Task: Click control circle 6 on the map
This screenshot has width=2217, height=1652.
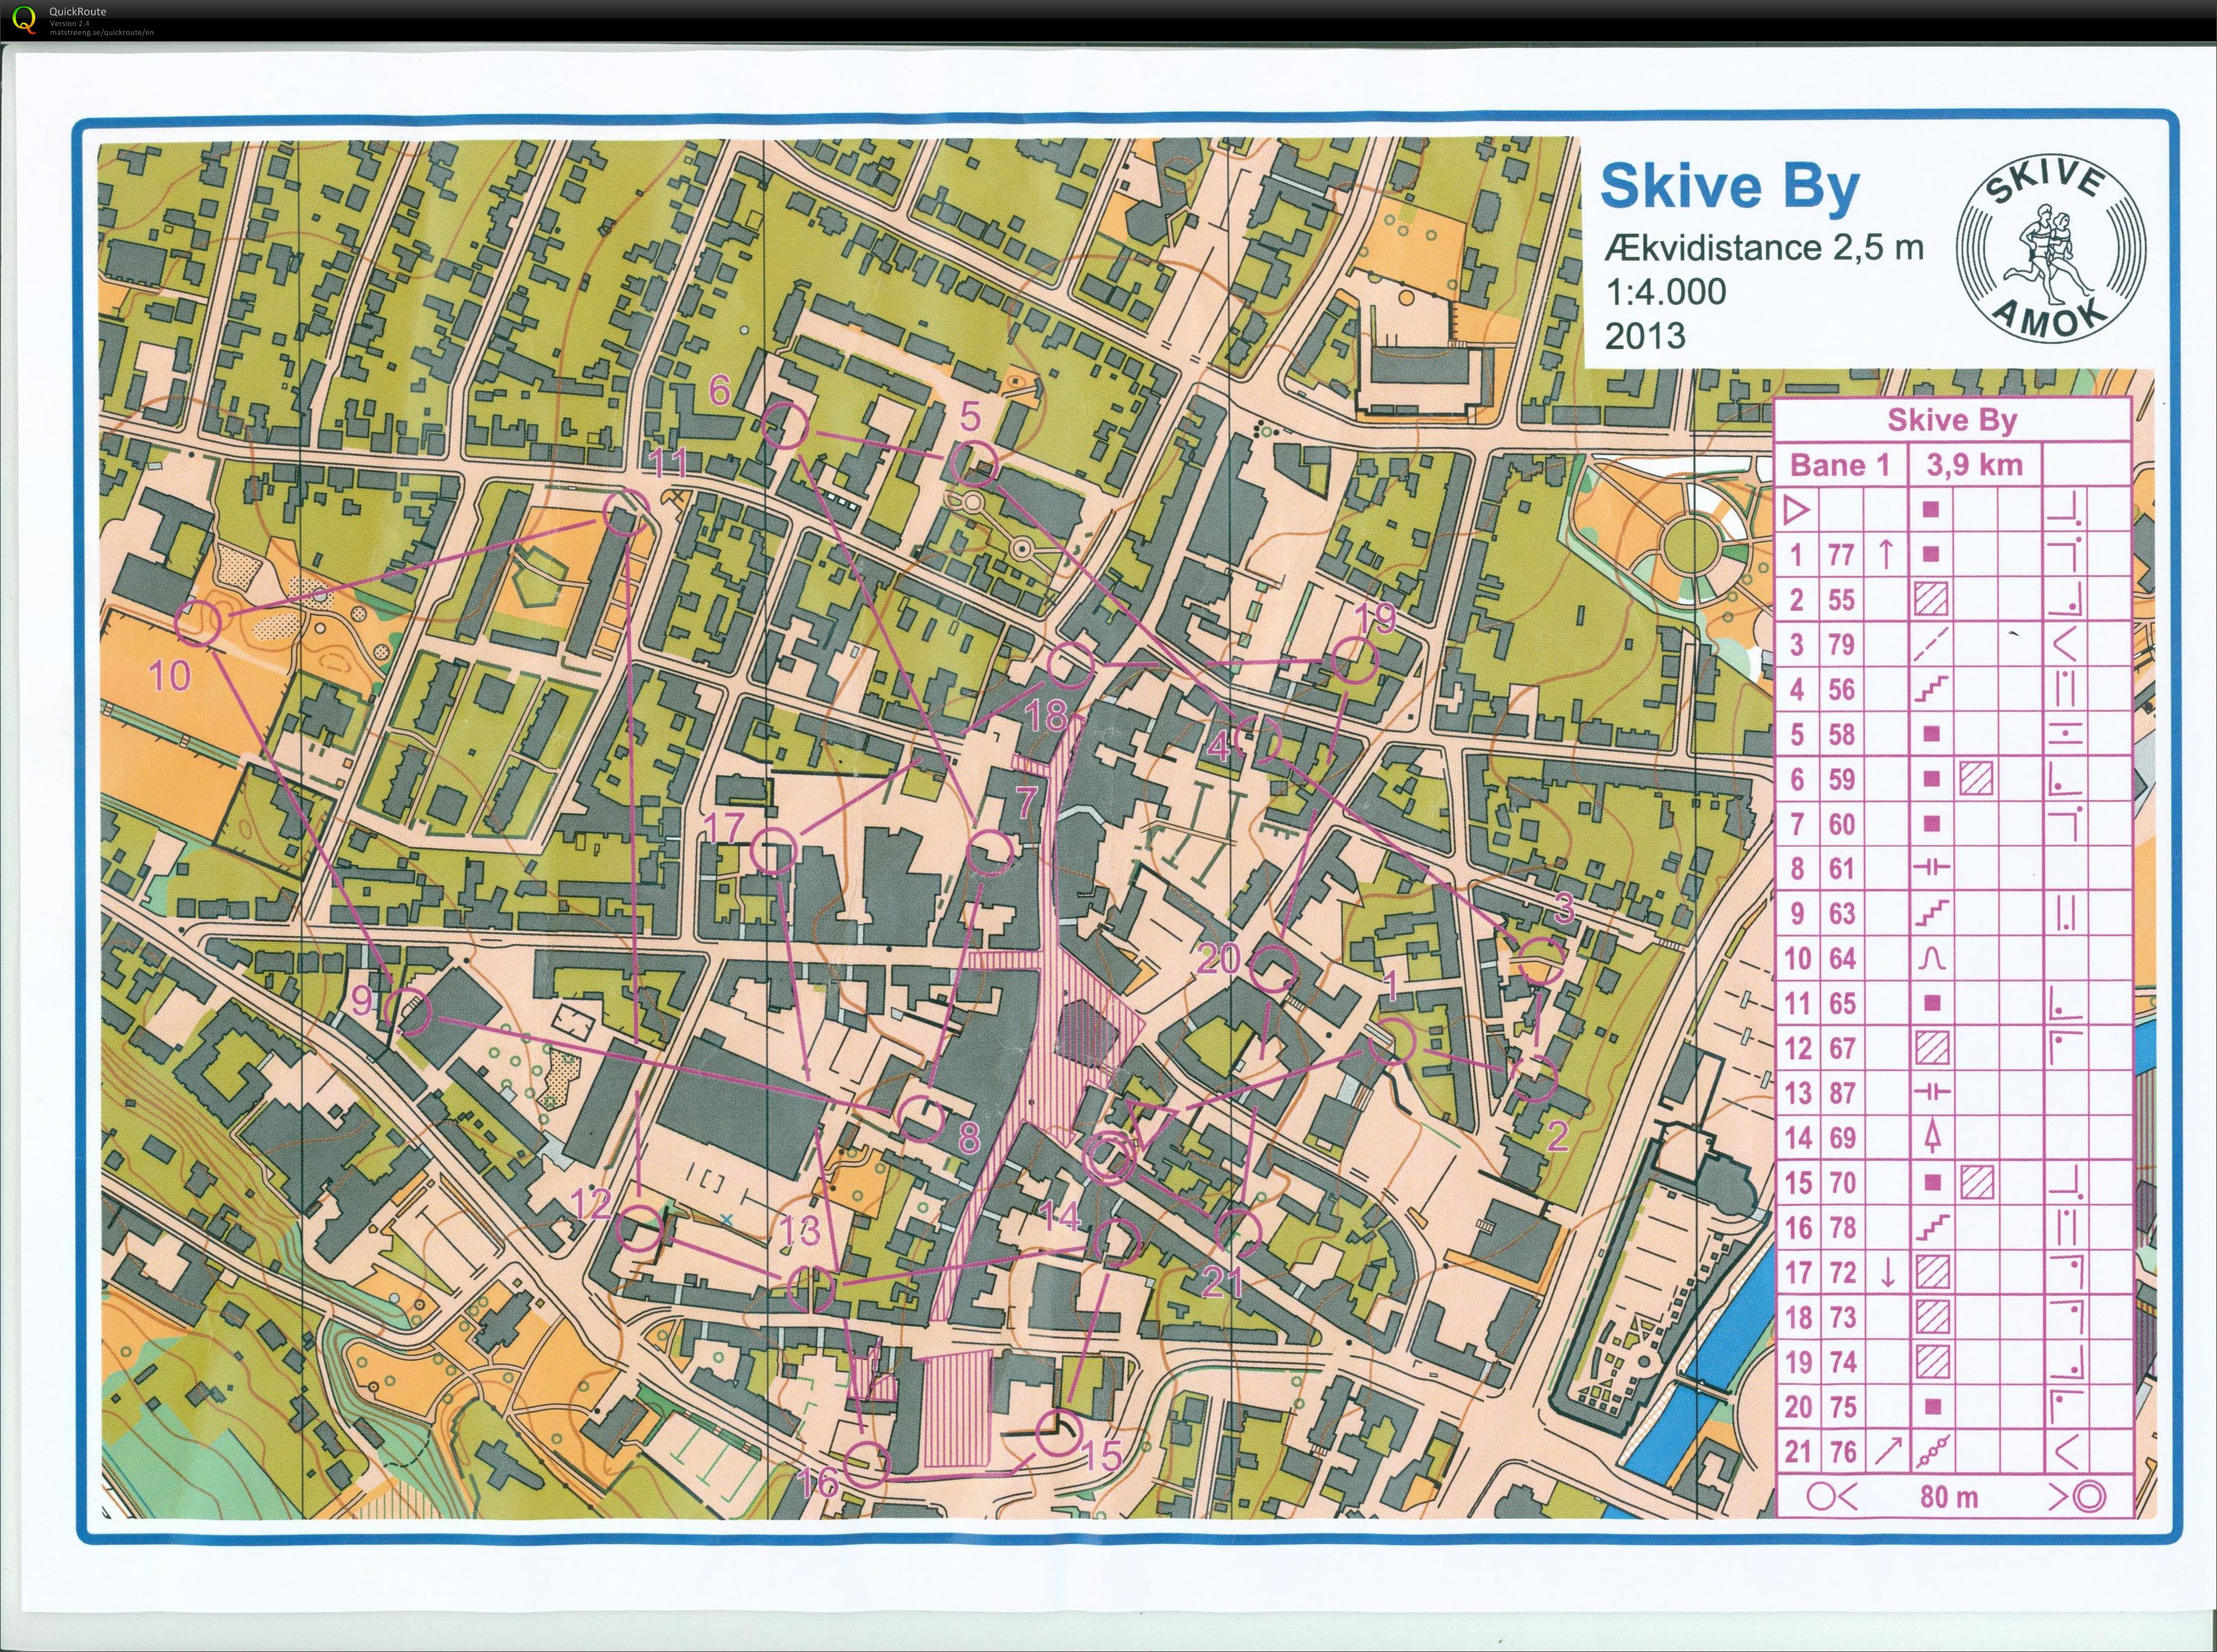Action: [x=784, y=426]
